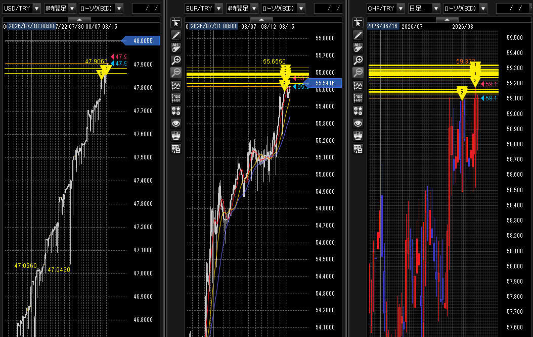Image resolution: width=533 pixels, height=337 pixels.
Task: Open ローソク(BID) chart type dropdown on CHF/TRY
Action: (465, 8)
